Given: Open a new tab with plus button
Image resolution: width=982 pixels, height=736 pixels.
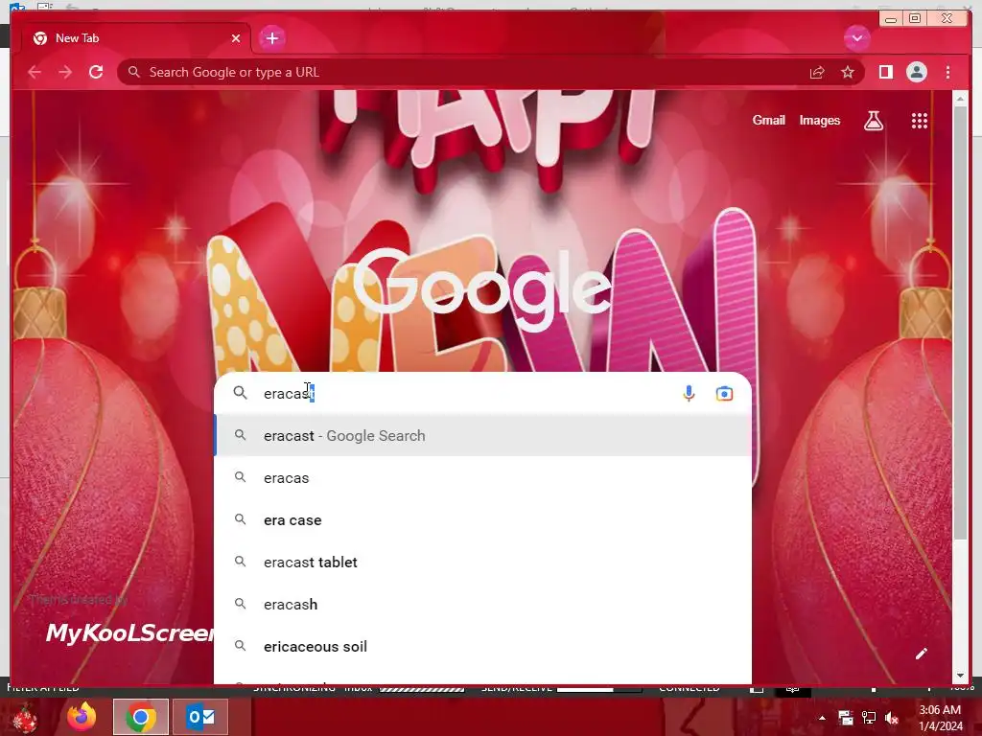Looking at the screenshot, I should click(x=271, y=38).
